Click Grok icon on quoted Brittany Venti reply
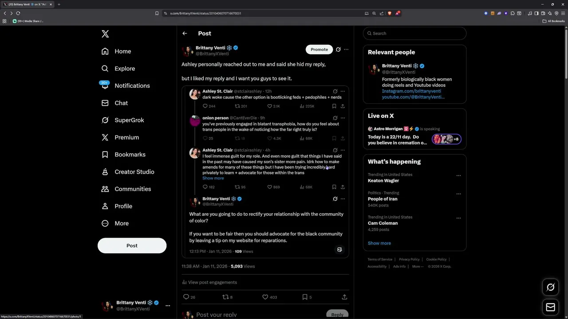 (335, 199)
